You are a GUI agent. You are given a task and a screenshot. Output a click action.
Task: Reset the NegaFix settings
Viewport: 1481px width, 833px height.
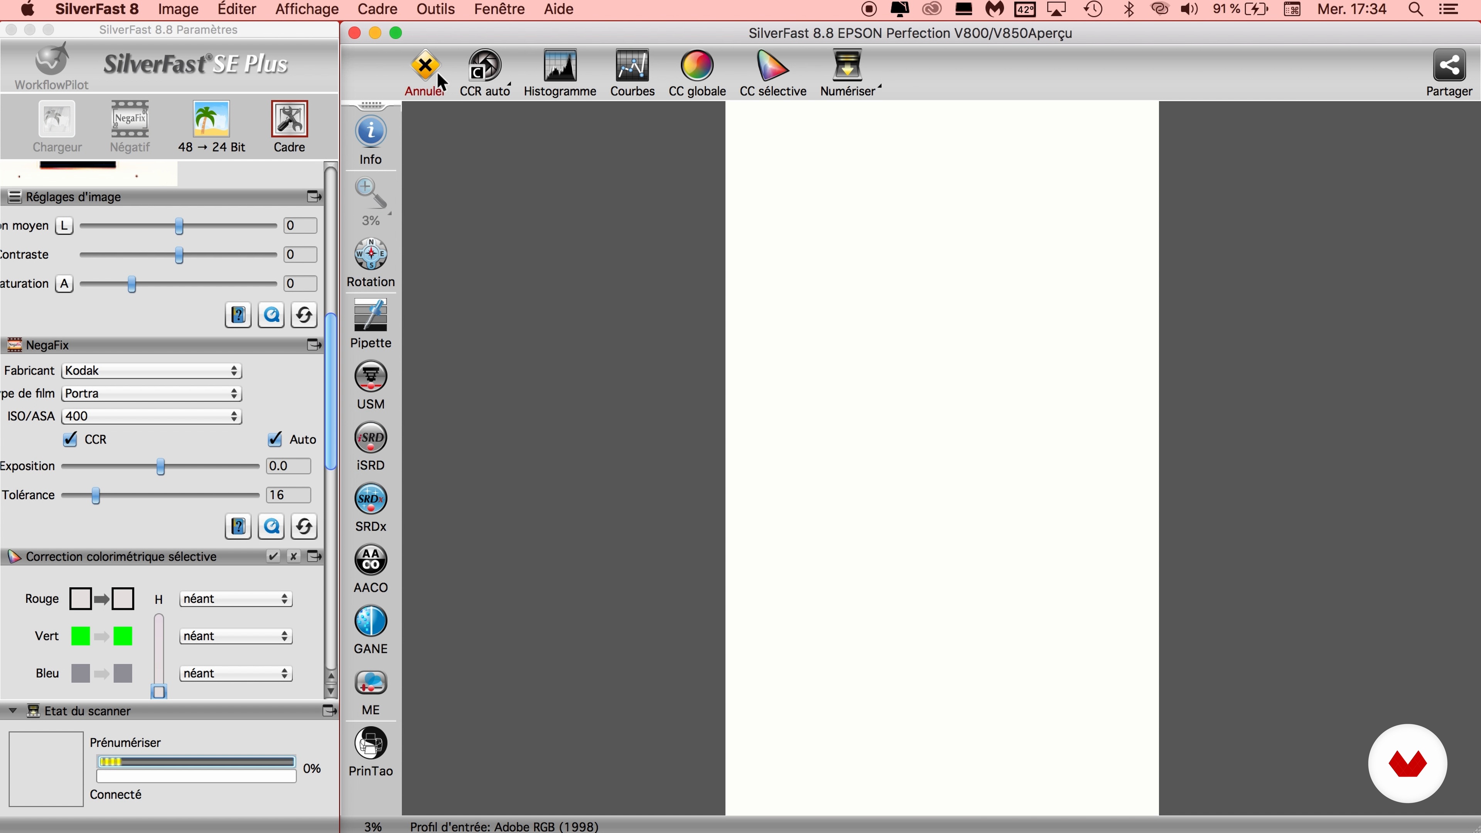(304, 526)
